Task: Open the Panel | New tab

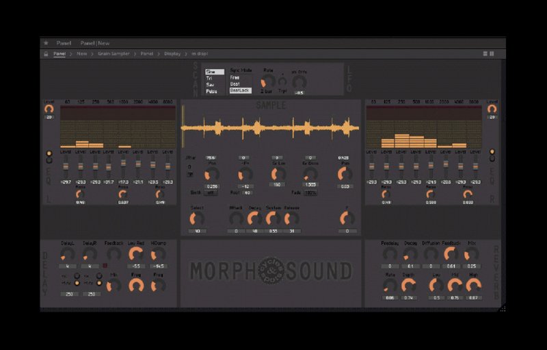Action: (95, 43)
